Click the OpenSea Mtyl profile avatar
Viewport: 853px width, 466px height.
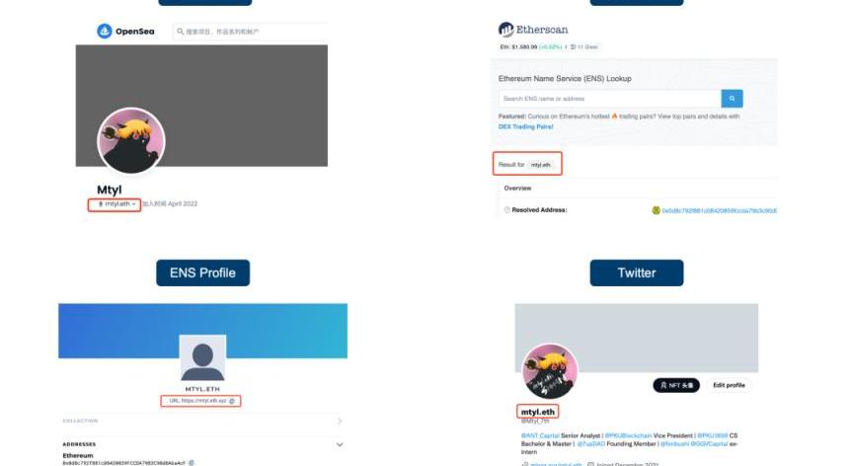tap(131, 141)
